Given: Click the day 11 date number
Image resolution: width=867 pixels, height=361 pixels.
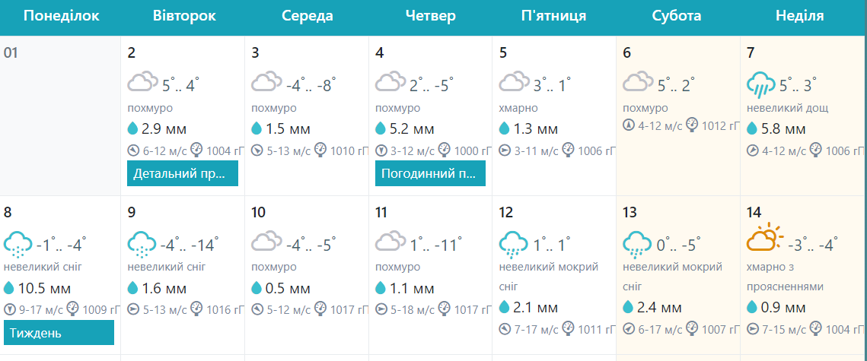Looking at the screenshot, I should [382, 213].
